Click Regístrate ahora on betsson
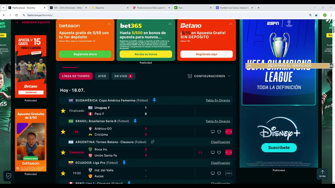This screenshot has height=188, width=335. [x=85, y=54]
